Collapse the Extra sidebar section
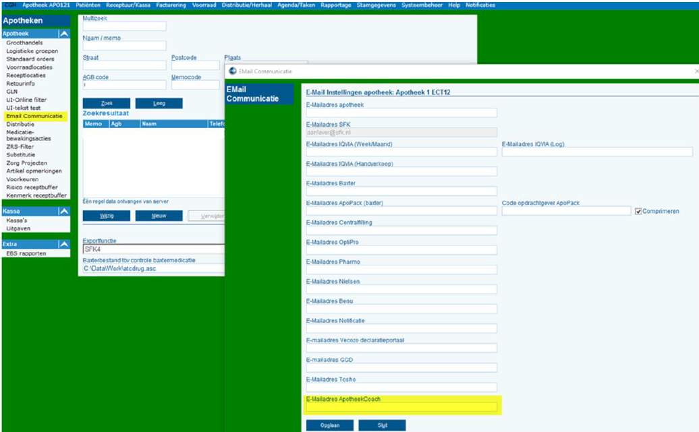 (64, 244)
